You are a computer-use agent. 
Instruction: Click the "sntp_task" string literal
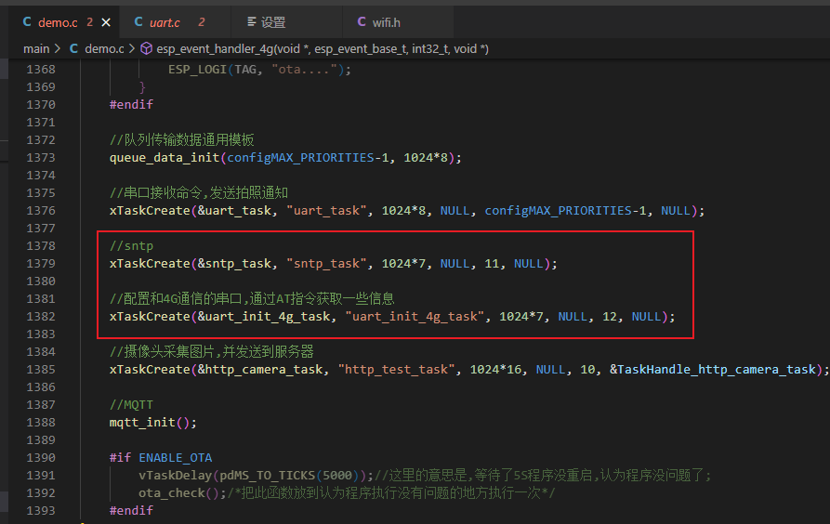tap(326, 264)
